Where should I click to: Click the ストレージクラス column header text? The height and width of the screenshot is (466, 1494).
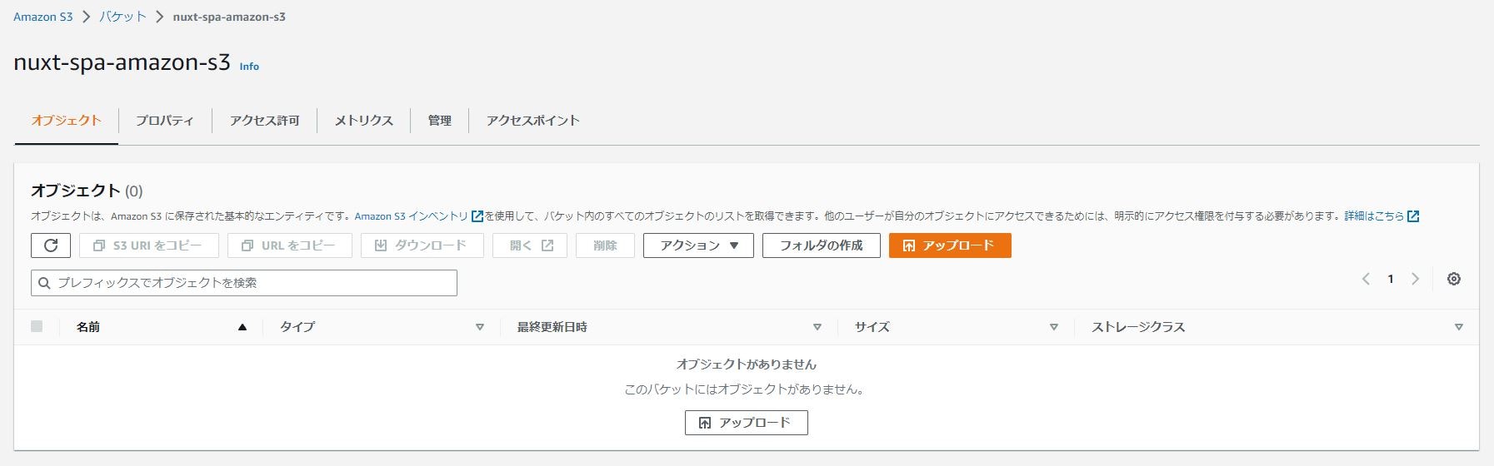[1138, 327]
